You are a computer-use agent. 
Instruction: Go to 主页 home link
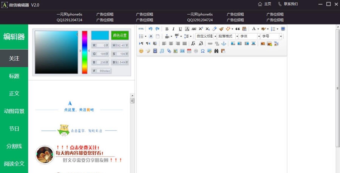click(264, 4)
